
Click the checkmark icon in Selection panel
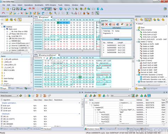[x=122, y=24]
